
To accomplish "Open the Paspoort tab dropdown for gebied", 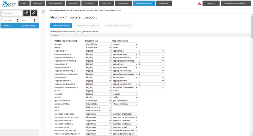I will [98, 97].
